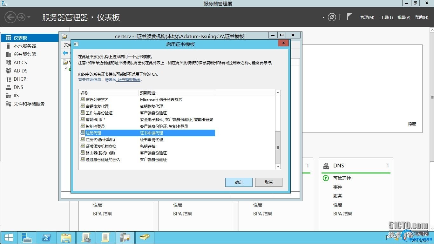Image resolution: width=434 pixels, height=244 pixels.
Task: Click 事件 in the DNS tile
Action: click(x=338, y=187)
